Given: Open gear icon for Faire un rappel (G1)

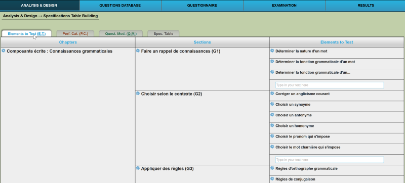Looking at the screenshot, I should pos(138,51).
